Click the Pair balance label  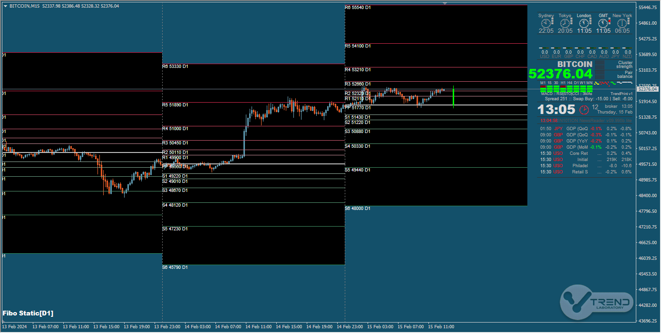625,74
